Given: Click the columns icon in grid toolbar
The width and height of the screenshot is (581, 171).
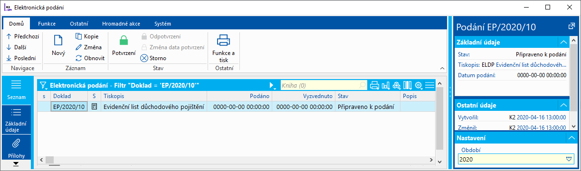Looking at the screenshot, I should click(x=408, y=85).
